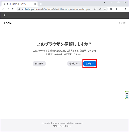Open saved password key icon

(95, 9)
